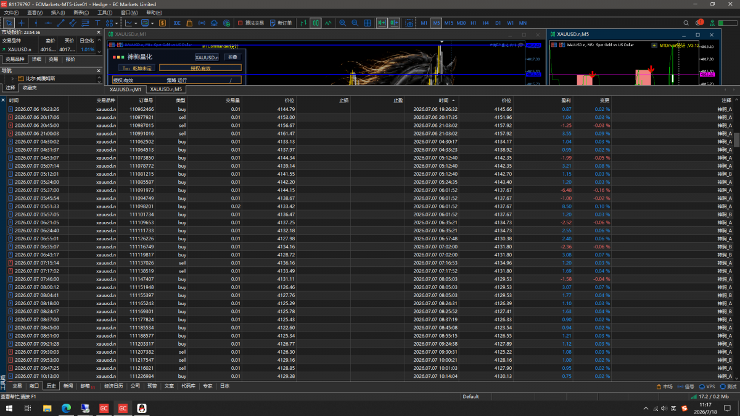Open the VPS link in toolbox footer
Image resolution: width=740 pixels, height=416 pixels.
coord(707,386)
